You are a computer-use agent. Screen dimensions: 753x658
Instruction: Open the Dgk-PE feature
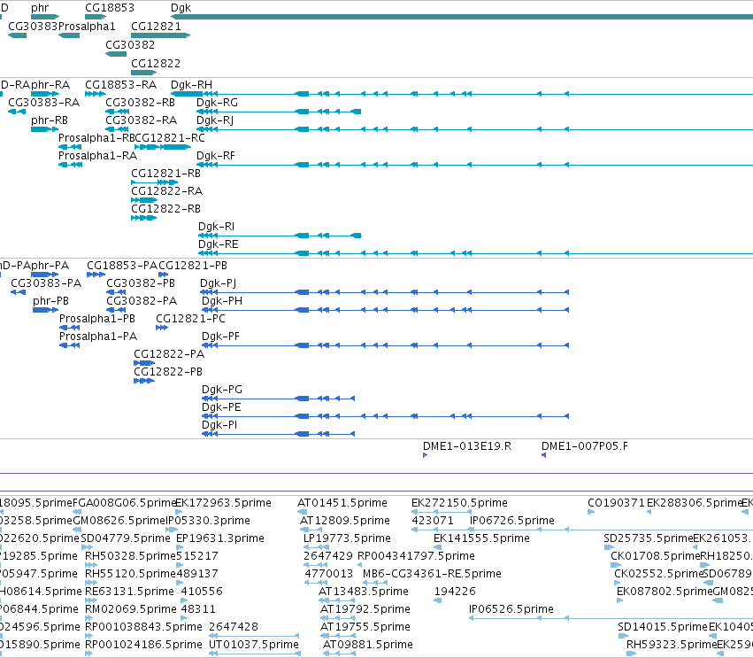click(x=386, y=416)
